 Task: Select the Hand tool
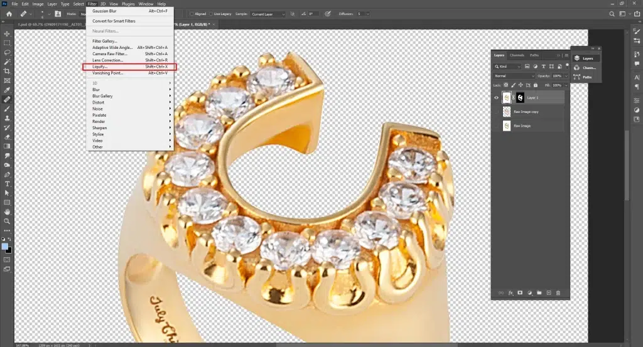tap(7, 212)
